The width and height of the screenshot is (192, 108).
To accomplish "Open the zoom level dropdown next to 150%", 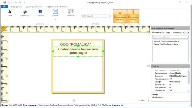I will [148, 101].
